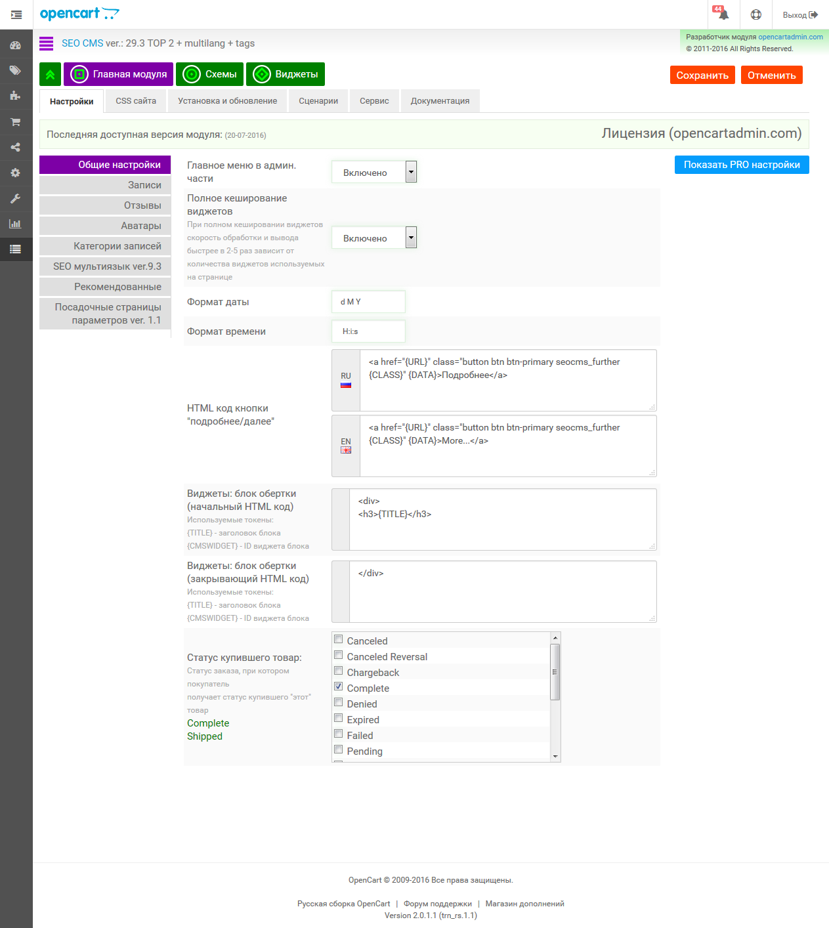Open the tools wrench icon in sidebar
This screenshot has width=829, height=928.
16,198
